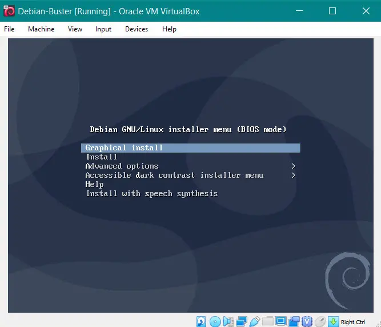Click the optical drive status icon
This screenshot has height=327, width=381.
[x=215, y=322]
